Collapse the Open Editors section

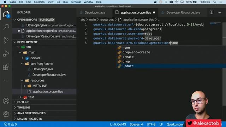click(x=15, y=20)
